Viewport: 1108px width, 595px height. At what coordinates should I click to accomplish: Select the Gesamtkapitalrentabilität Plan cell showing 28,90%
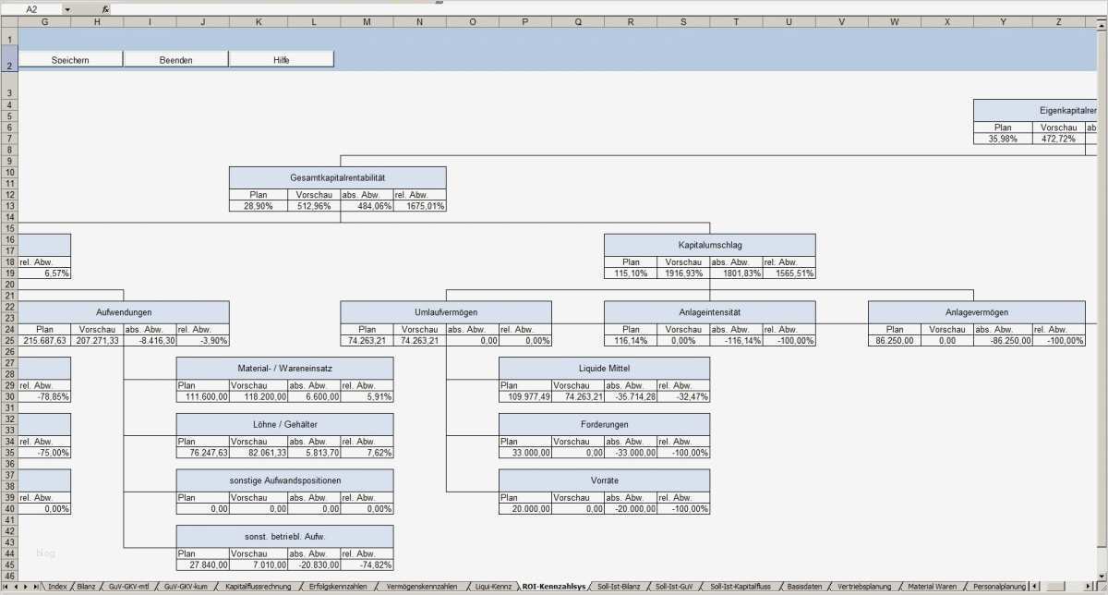click(258, 205)
